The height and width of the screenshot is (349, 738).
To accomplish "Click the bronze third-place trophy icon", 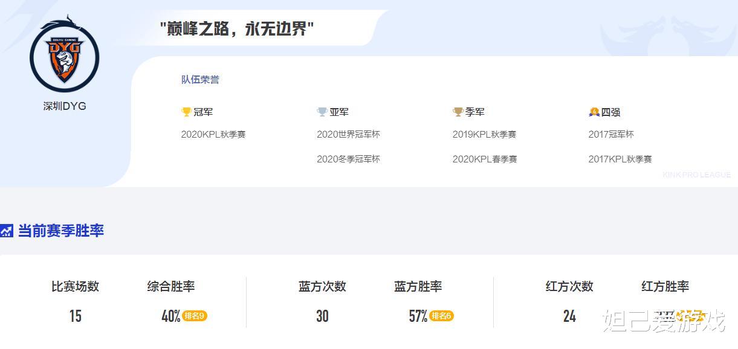I will (458, 112).
